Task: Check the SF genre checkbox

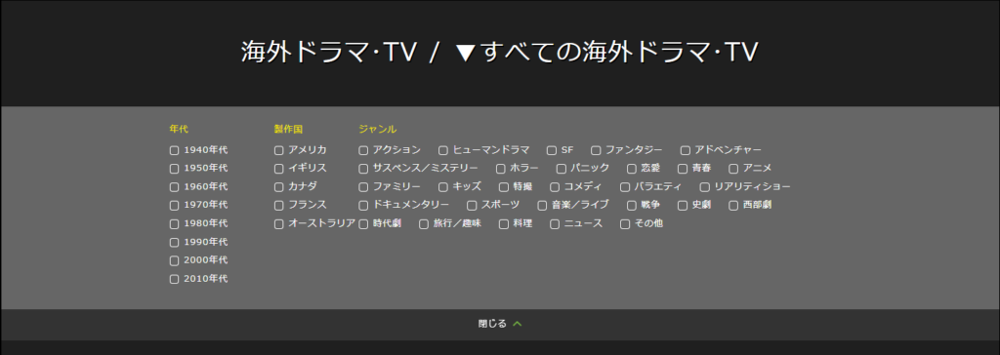Action: [x=552, y=150]
